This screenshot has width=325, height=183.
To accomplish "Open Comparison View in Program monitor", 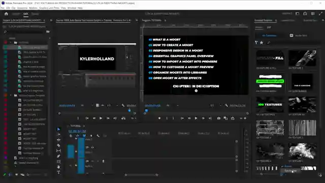I will 225,118.
